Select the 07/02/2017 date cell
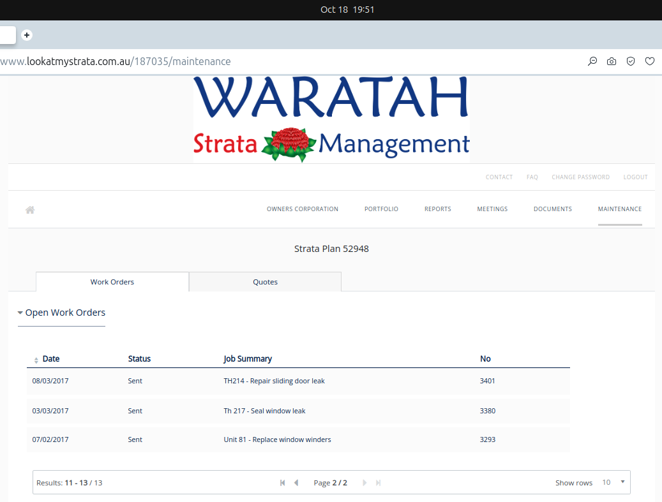 click(50, 439)
